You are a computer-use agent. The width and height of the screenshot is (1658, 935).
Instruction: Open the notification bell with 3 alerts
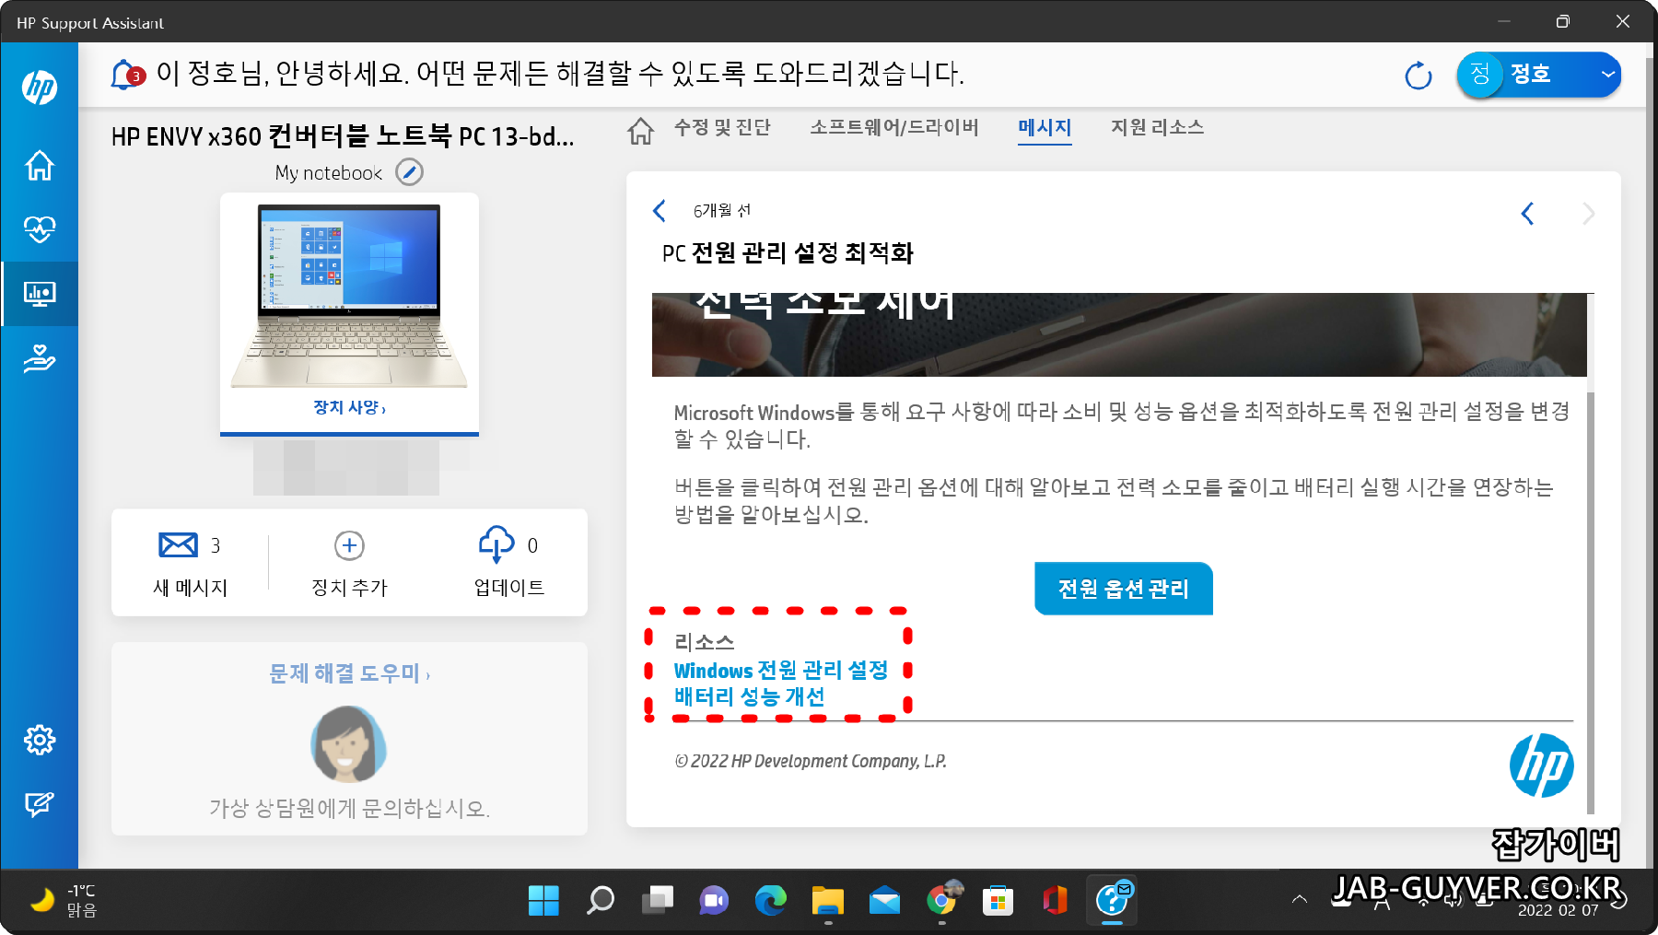click(x=127, y=74)
